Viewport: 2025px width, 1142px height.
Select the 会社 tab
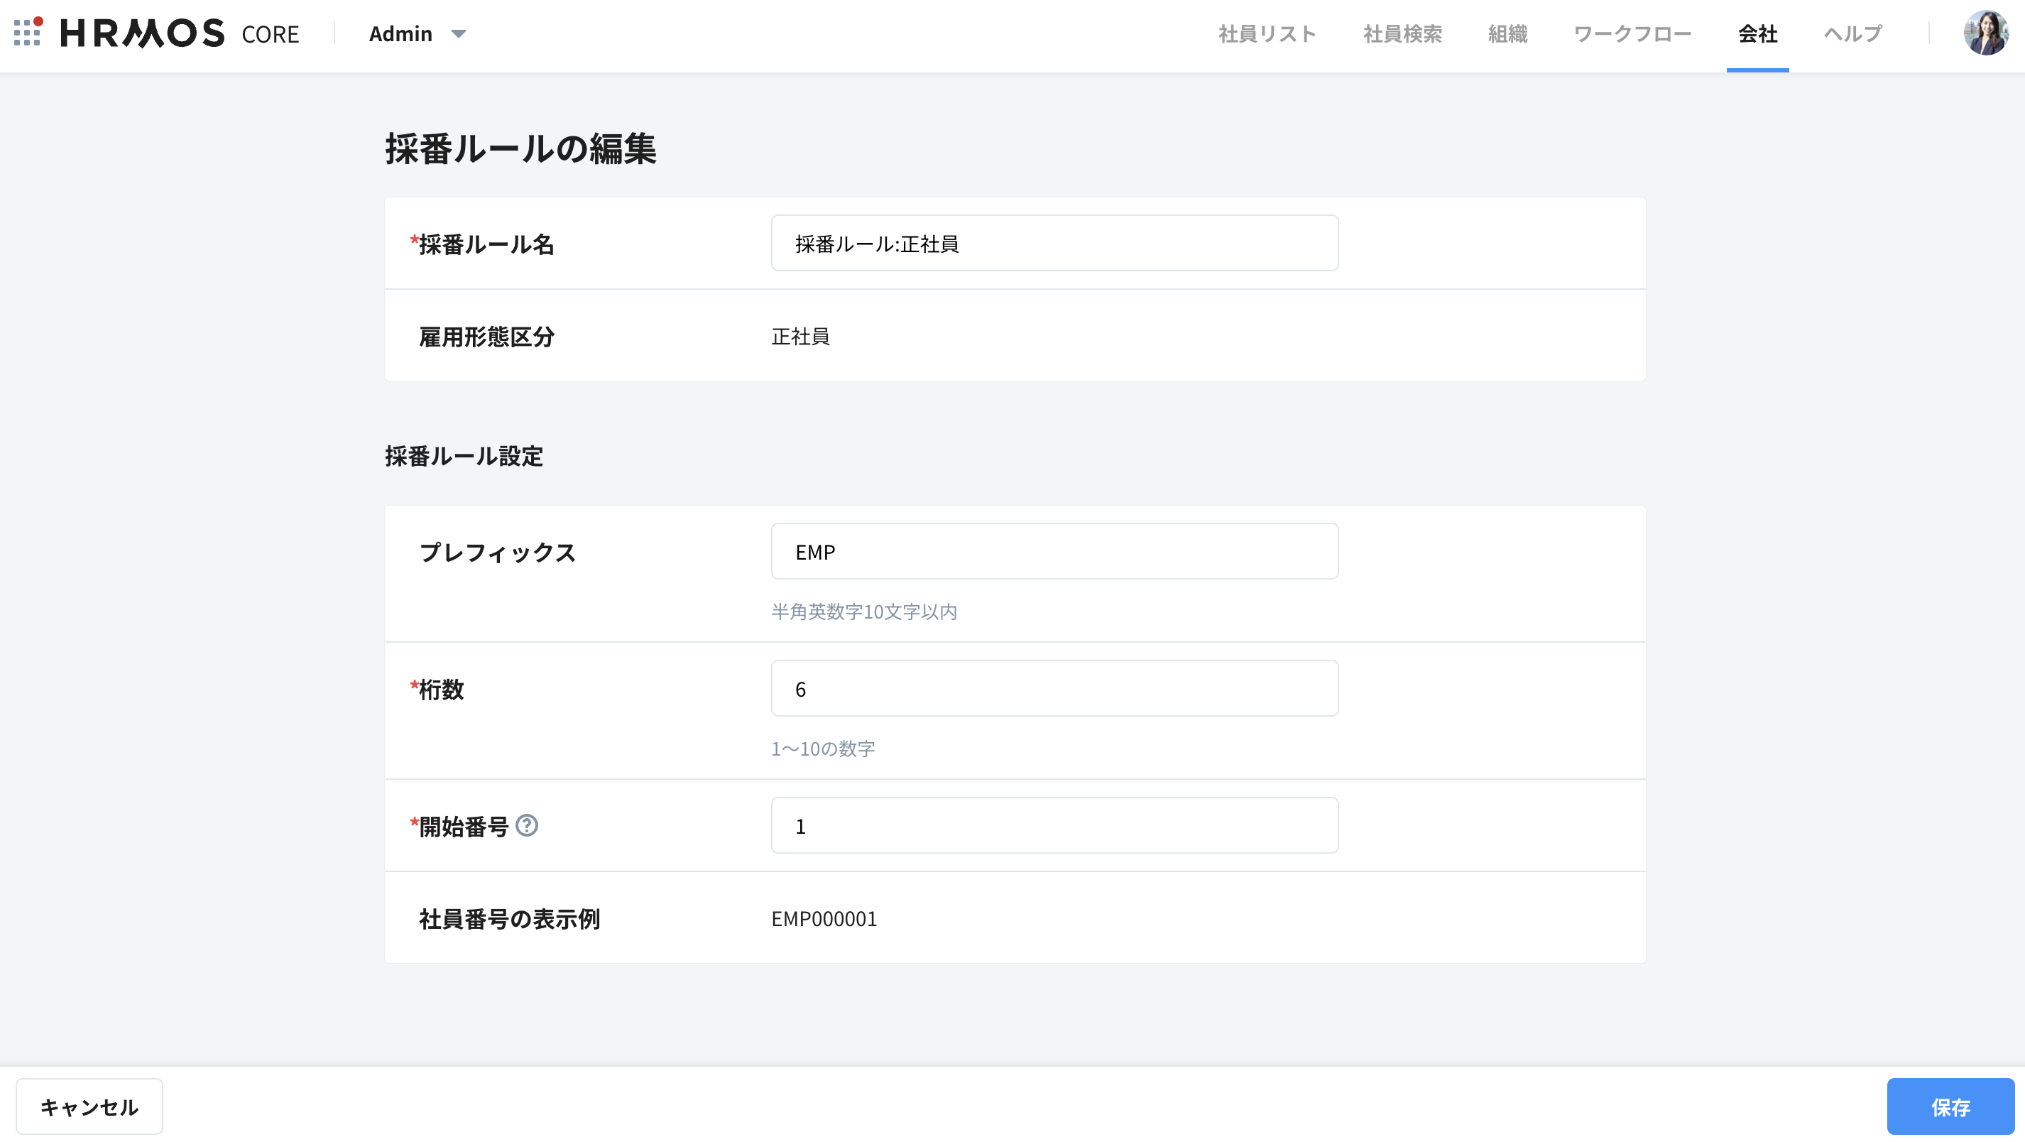[1758, 34]
